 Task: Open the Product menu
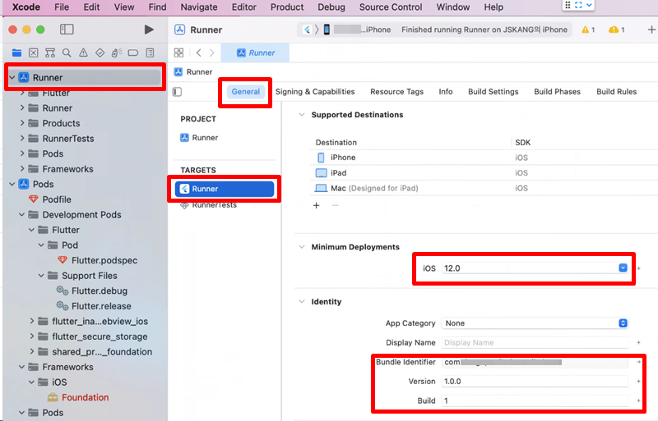[x=287, y=7]
